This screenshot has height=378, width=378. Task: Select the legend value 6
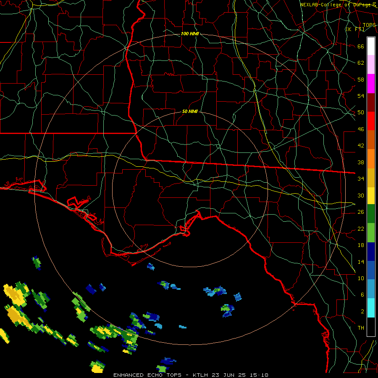362,295
